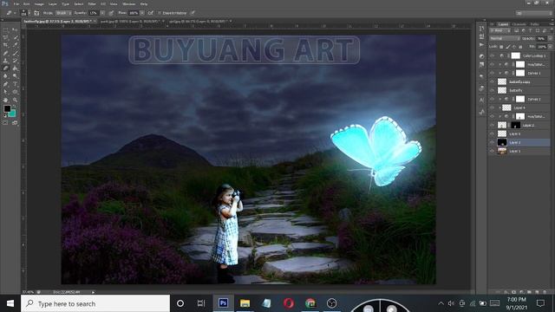Enable airbrush-style build-up
The height and width of the screenshot is (312, 555).
[x=150, y=13]
